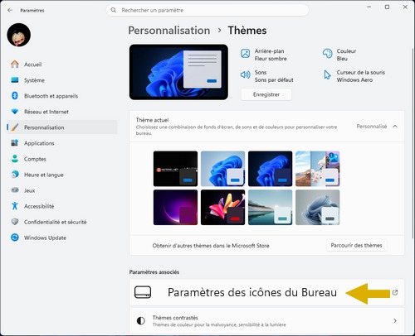Screen dimensions: 415x336
Task: Click the Thèmes page heading
Action: (x=247, y=31)
